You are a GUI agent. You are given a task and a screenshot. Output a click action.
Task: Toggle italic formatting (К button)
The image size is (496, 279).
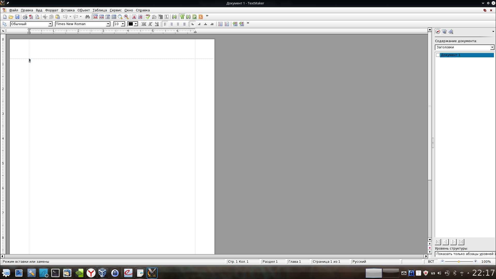(150, 24)
